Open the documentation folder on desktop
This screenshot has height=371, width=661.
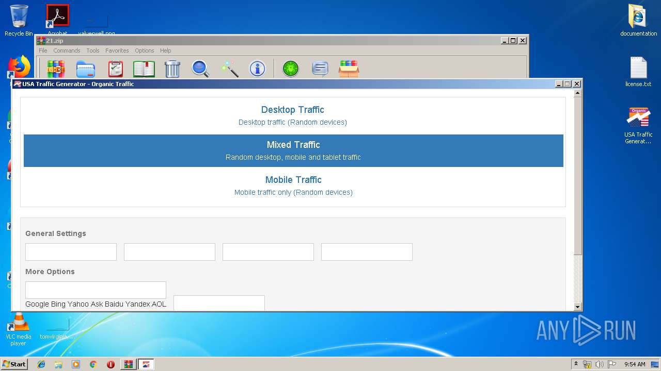click(x=638, y=21)
